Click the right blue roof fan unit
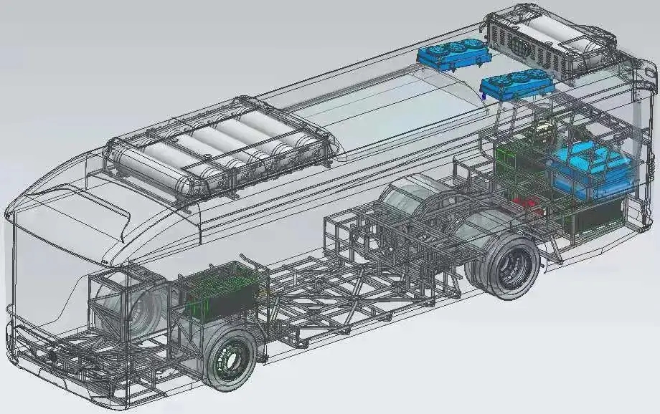The image size is (660, 414). 518,82
